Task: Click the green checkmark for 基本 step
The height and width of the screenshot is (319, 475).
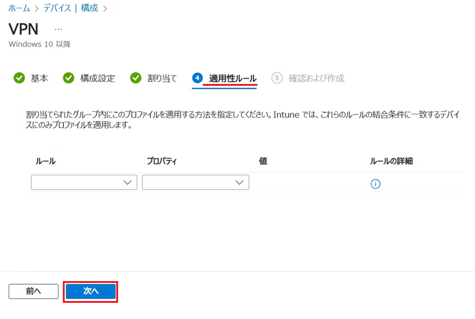Action: pos(19,78)
